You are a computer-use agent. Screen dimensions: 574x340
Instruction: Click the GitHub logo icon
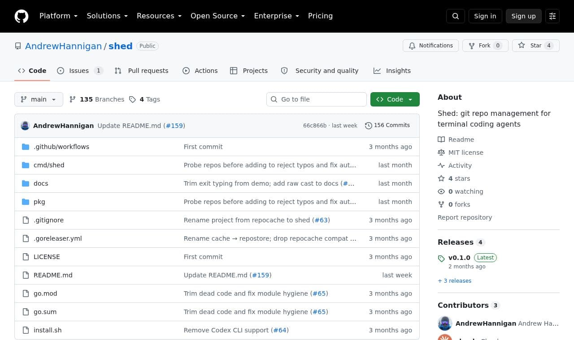pos(22,16)
